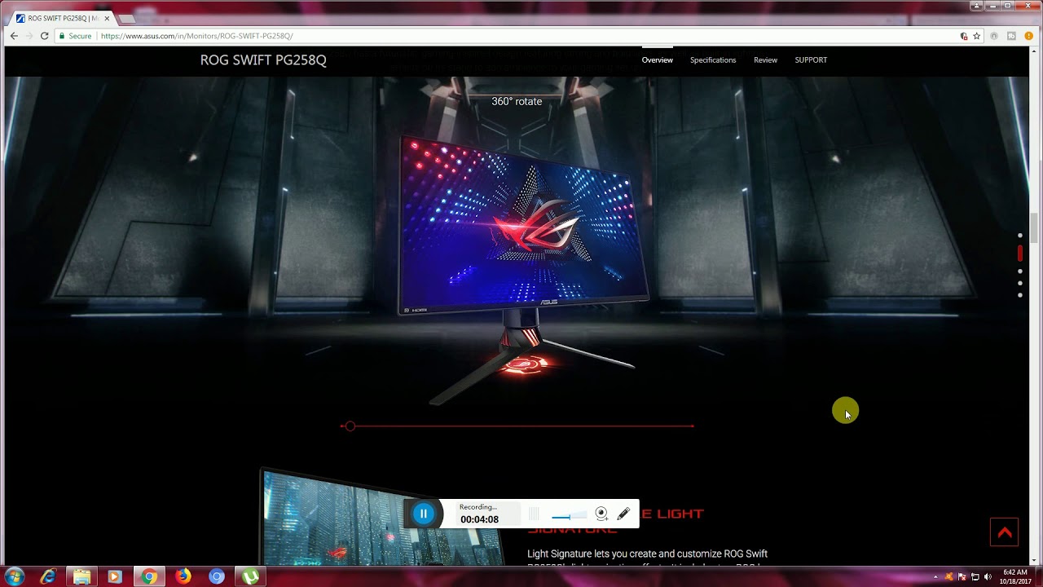The image size is (1043, 587).
Task: Open the SUPPORT tab
Action: click(811, 60)
